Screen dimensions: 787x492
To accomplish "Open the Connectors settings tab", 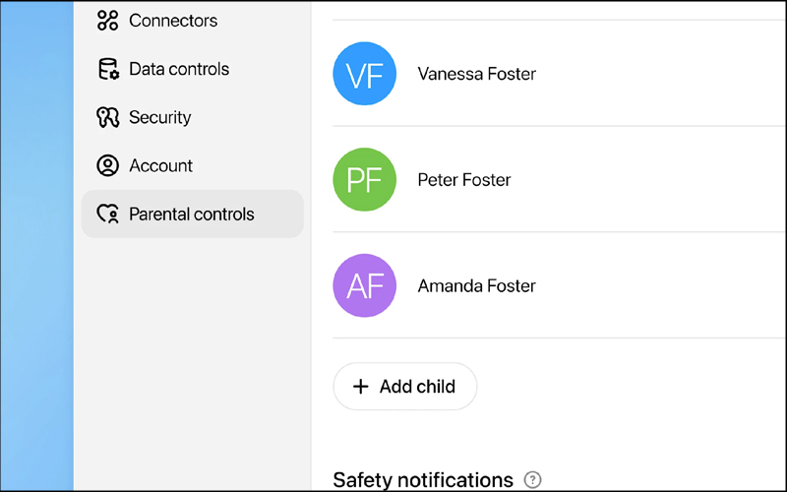I will [x=173, y=21].
